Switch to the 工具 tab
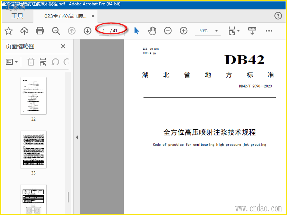 (17, 16)
